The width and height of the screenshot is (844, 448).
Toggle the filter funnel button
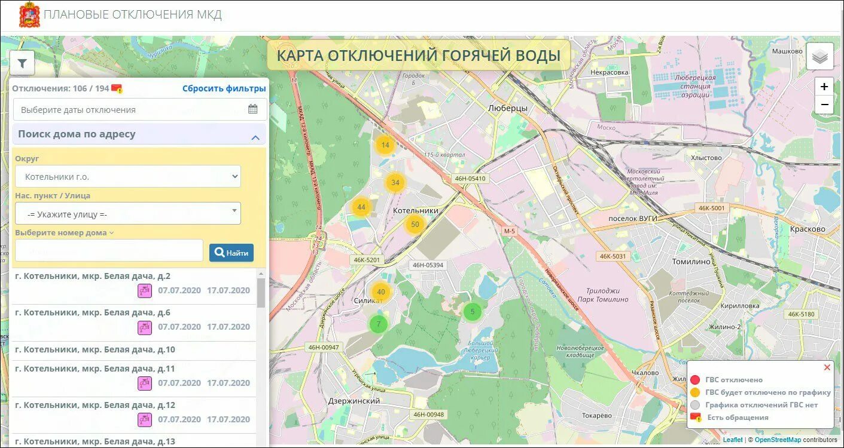coord(22,63)
